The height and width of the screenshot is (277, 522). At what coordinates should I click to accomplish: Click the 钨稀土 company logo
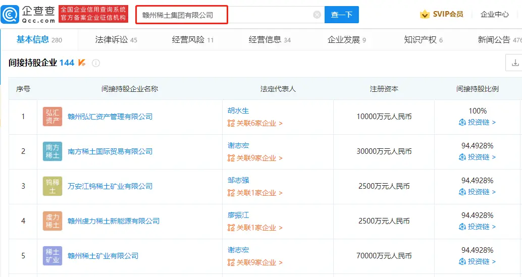pyautogui.click(x=53, y=186)
